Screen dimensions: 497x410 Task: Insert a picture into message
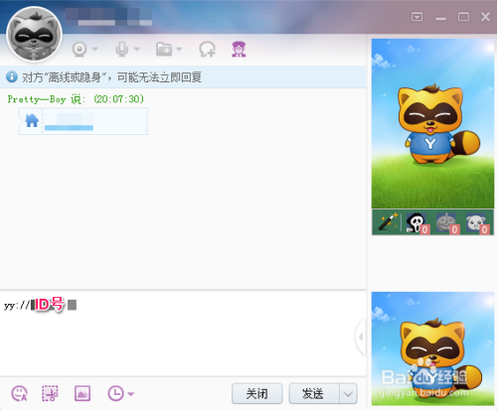point(83,393)
